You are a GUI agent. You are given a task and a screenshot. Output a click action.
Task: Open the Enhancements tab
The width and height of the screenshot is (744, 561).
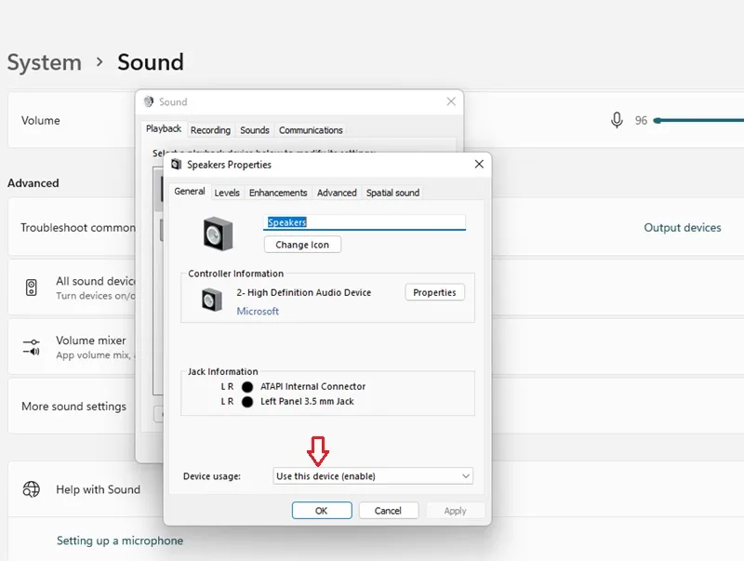(x=278, y=193)
